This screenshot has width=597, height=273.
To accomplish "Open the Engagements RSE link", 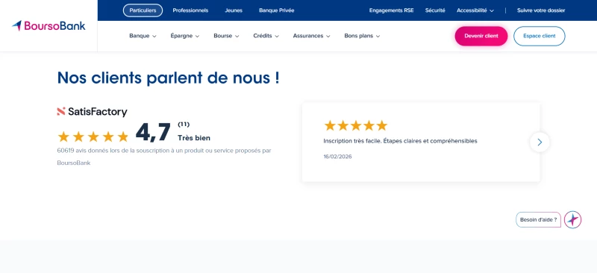I will (391, 10).
